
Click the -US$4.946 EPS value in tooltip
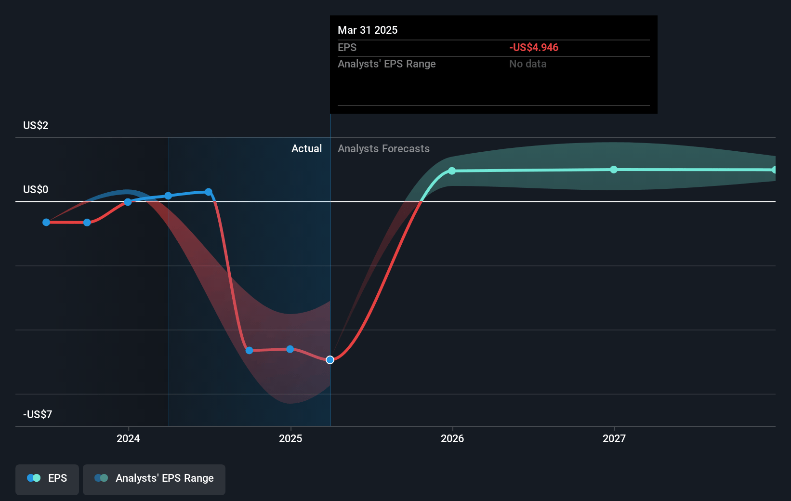tap(534, 47)
